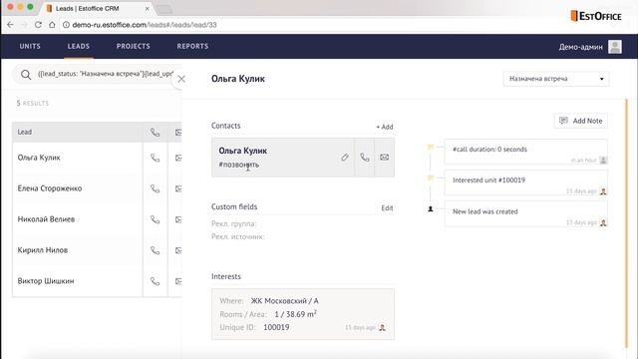Open the call duration note
638x359 pixels.
click(525, 152)
